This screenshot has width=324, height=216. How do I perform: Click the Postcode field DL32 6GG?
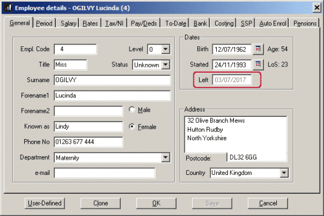click(257, 157)
